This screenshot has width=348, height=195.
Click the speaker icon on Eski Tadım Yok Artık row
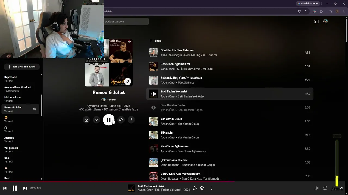[153, 94]
